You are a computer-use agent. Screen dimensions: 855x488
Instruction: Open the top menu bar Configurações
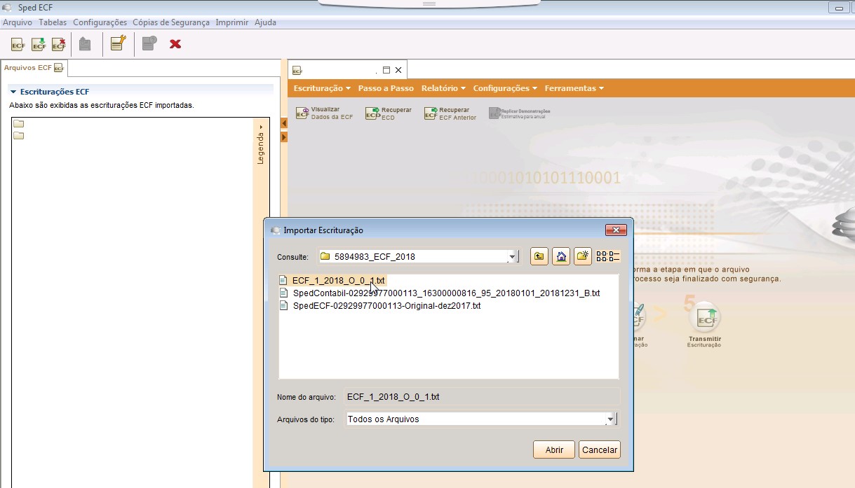point(100,22)
